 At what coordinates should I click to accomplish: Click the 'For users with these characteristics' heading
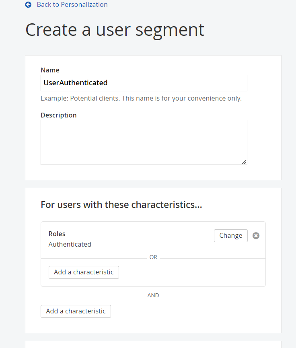(121, 205)
